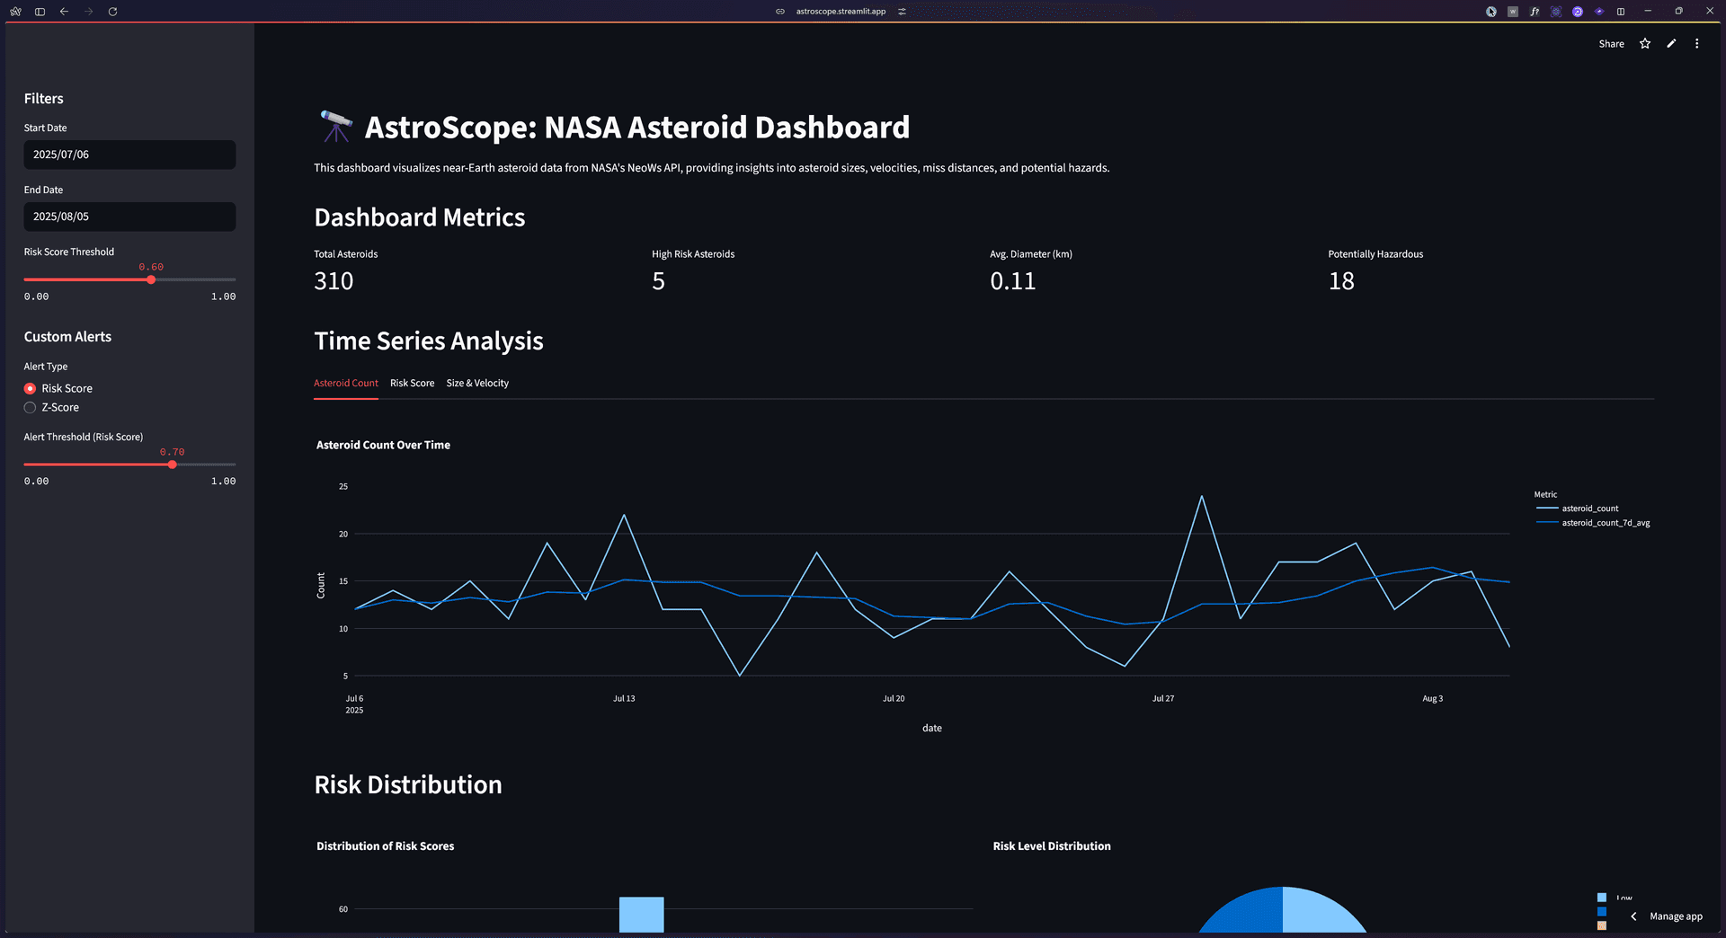Click the browser reload icon

pyautogui.click(x=112, y=12)
